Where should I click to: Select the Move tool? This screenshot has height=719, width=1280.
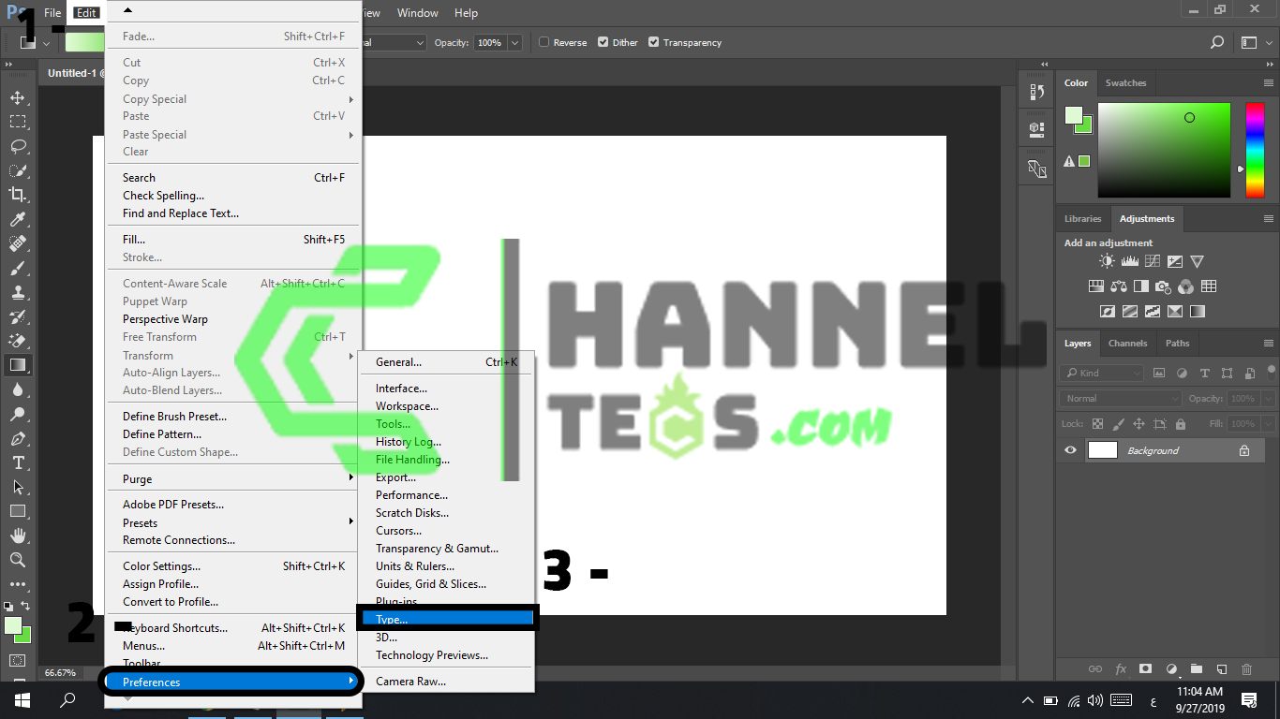point(18,97)
